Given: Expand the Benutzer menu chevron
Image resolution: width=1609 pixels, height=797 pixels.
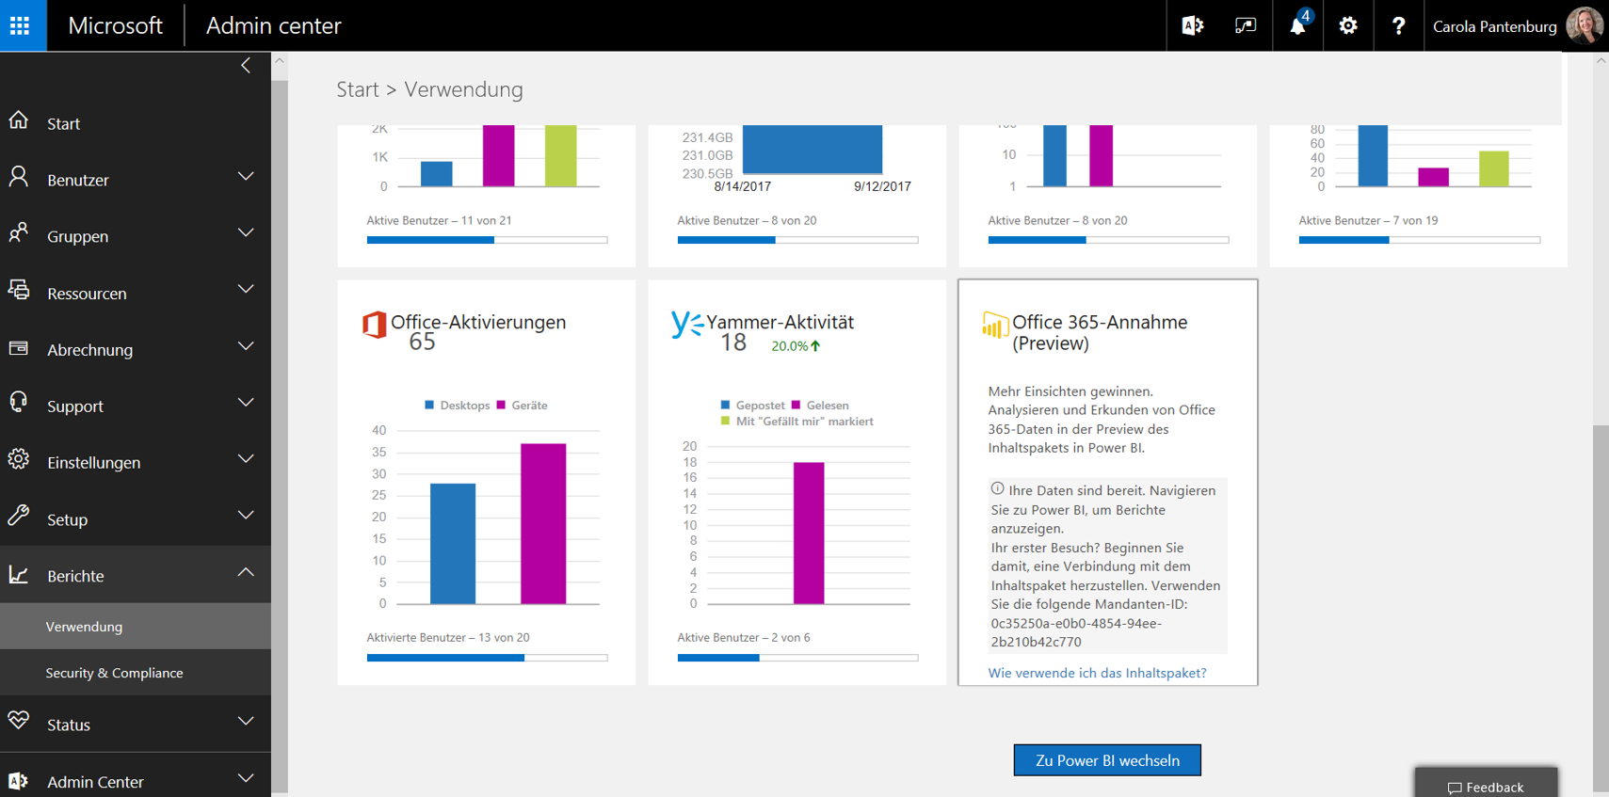Looking at the screenshot, I should coord(246,177).
